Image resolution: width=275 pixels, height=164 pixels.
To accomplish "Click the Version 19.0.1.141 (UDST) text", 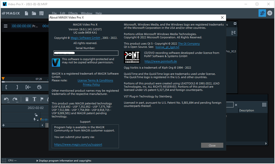I will [85, 29].
